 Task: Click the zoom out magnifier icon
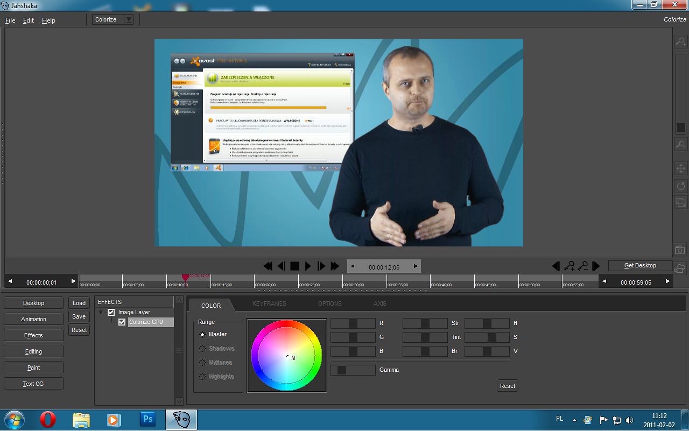[x=680, y=144]
